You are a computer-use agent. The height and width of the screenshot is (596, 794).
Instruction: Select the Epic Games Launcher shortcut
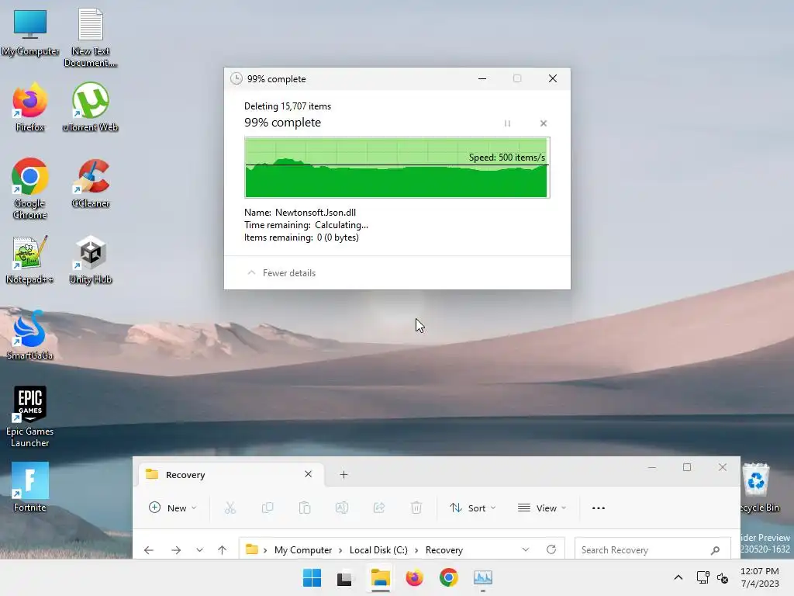(x=30, y=417)
